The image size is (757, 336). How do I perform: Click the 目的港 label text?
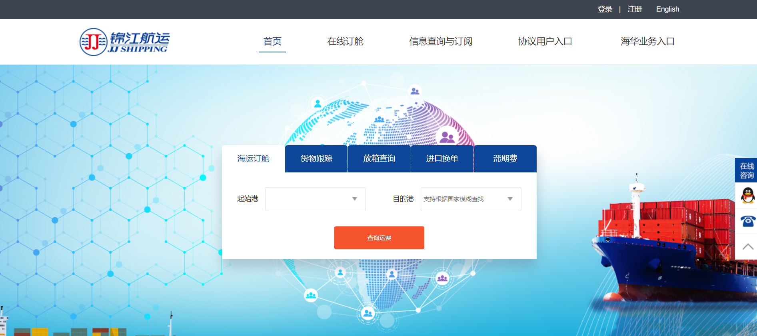(x=403, y=199)
